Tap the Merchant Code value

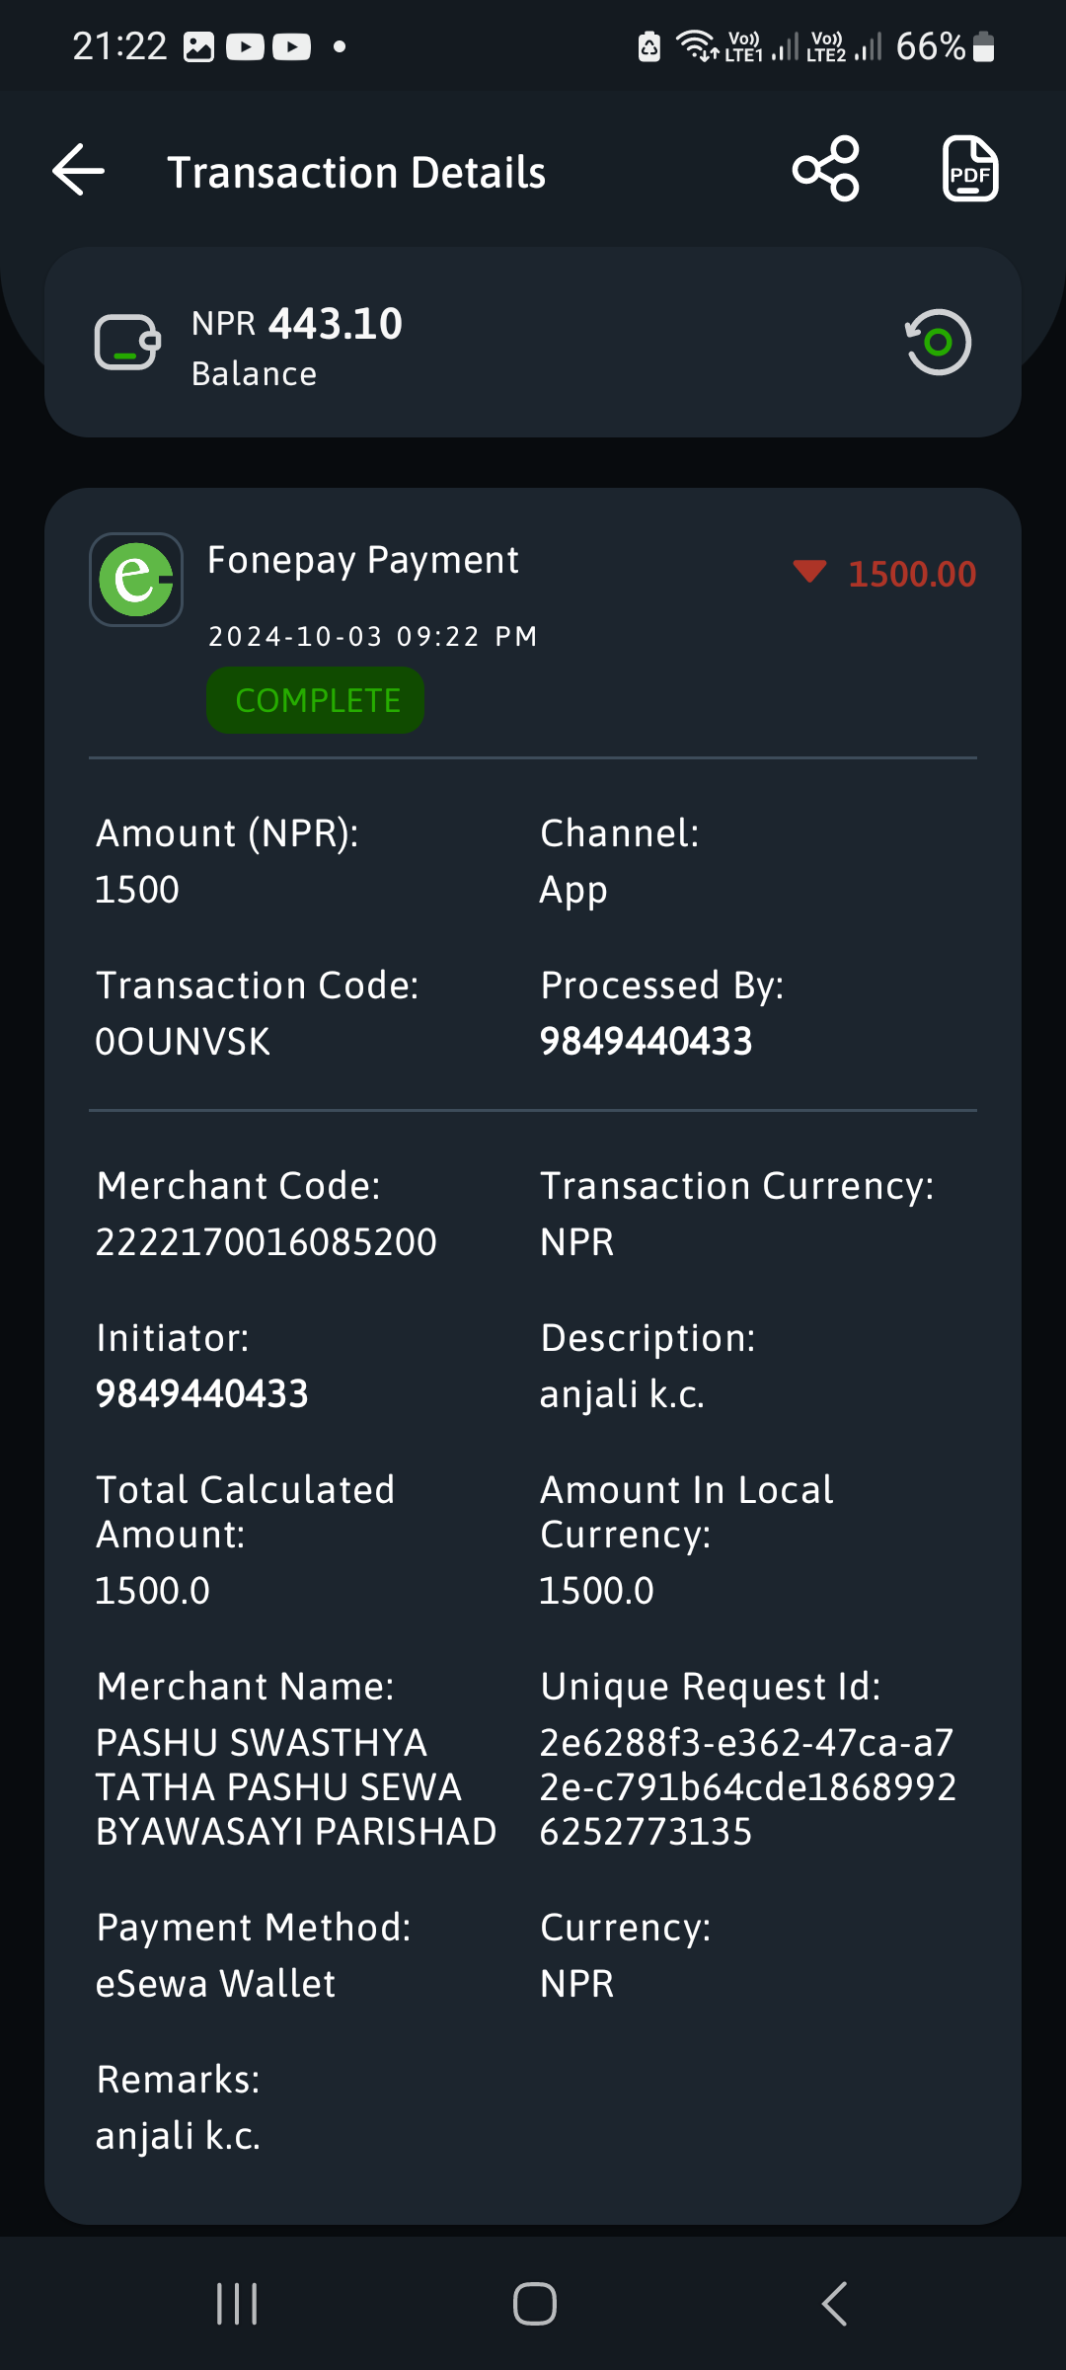(266, 1241)
